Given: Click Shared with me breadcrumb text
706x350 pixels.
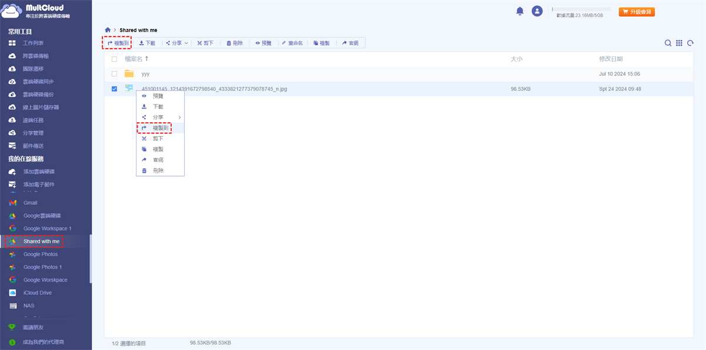Looking at the screenshot, I should point(138,30).
